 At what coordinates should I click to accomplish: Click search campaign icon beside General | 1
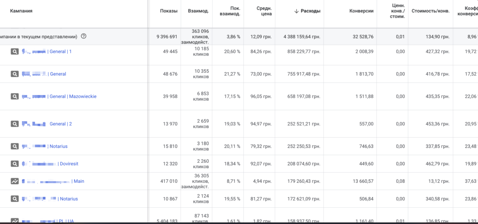click(15, 52)
